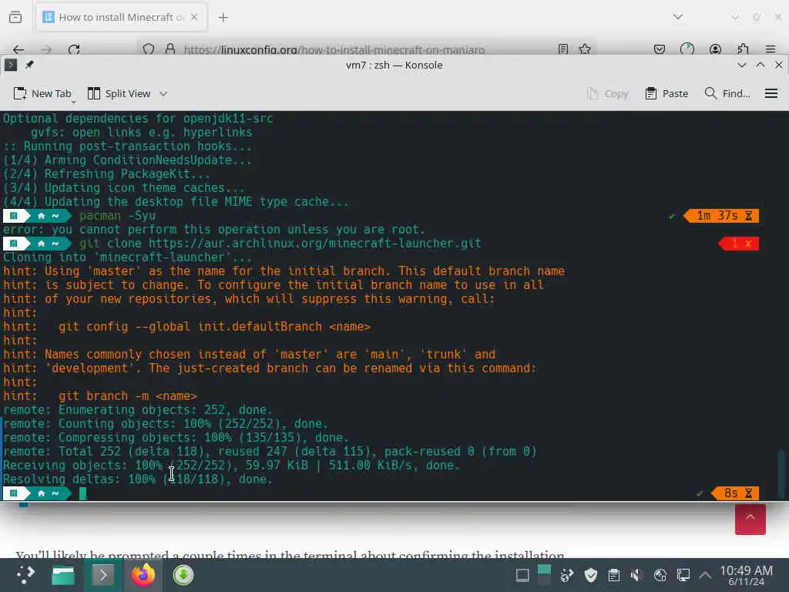Toggle pin Konsole window on all desktops
The height and width of the screenshot is (592, 789).
30,65
